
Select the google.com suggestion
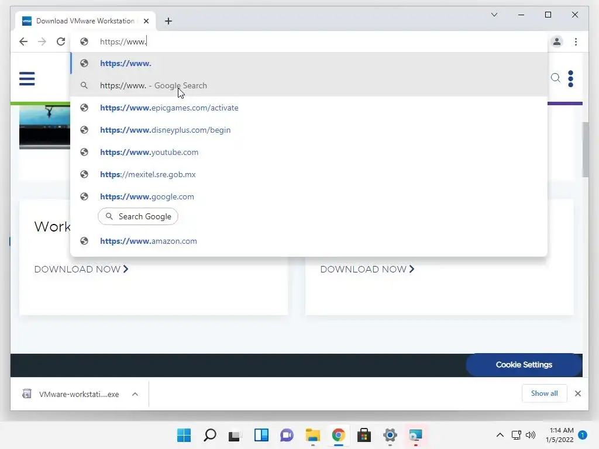pyautogui.click(x=309, y=196)
